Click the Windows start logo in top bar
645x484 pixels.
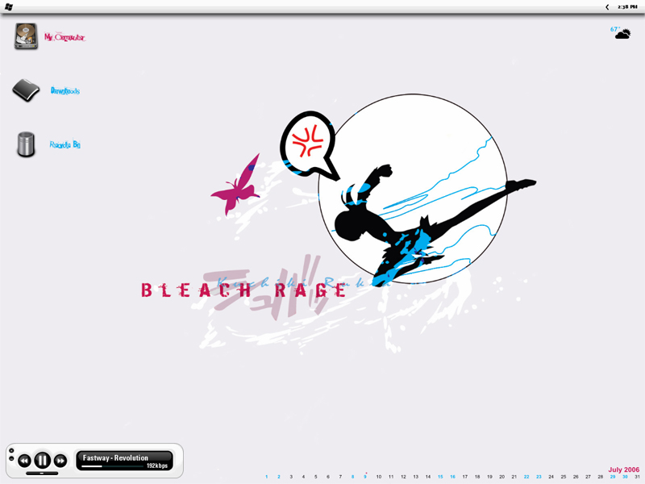(9, 6)
